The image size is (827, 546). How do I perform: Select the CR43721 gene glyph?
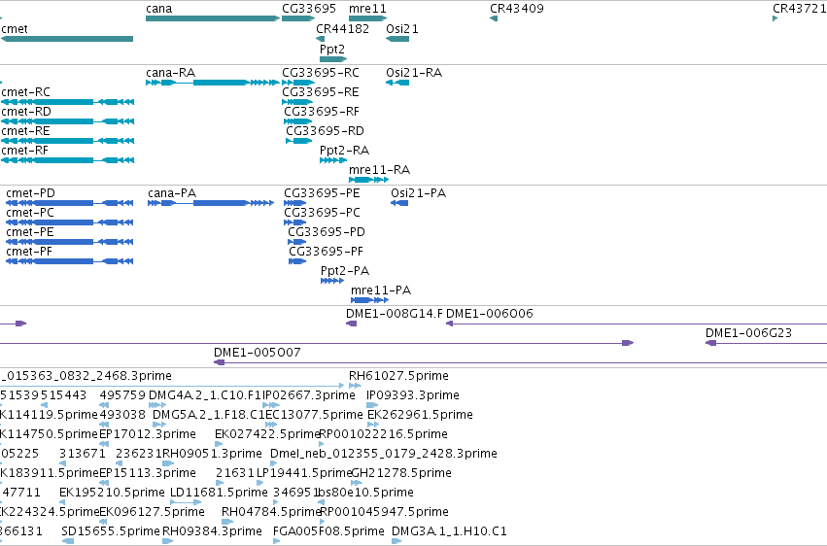tap(775, 18)
